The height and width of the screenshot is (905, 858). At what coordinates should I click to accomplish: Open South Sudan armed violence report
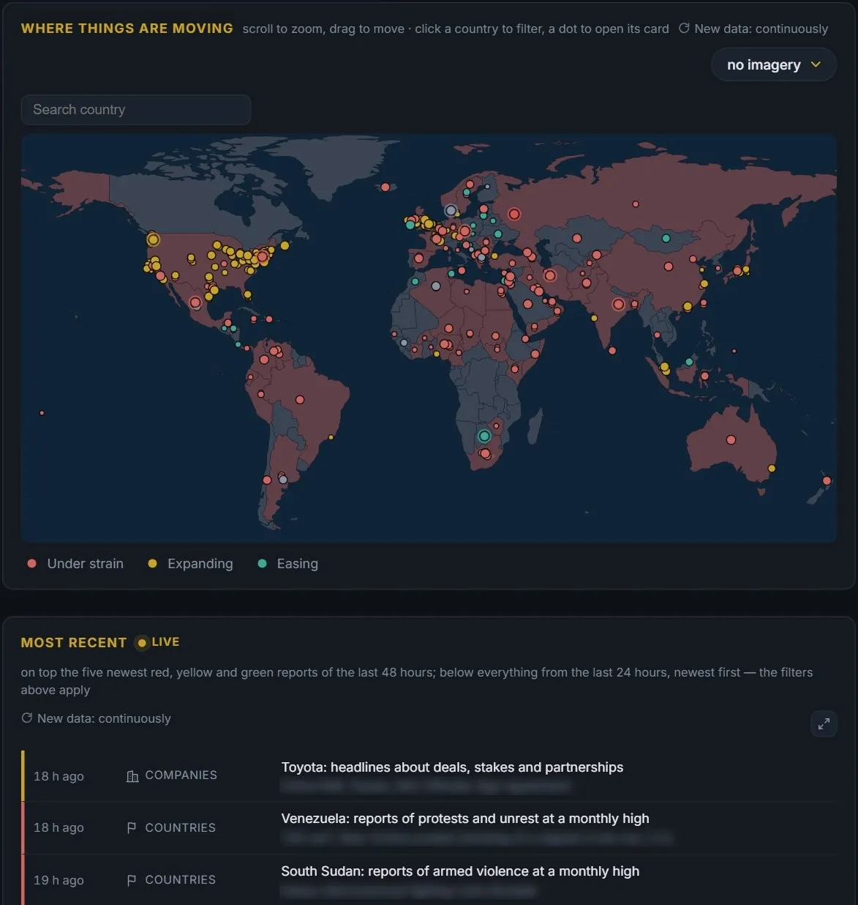(460, 871)
